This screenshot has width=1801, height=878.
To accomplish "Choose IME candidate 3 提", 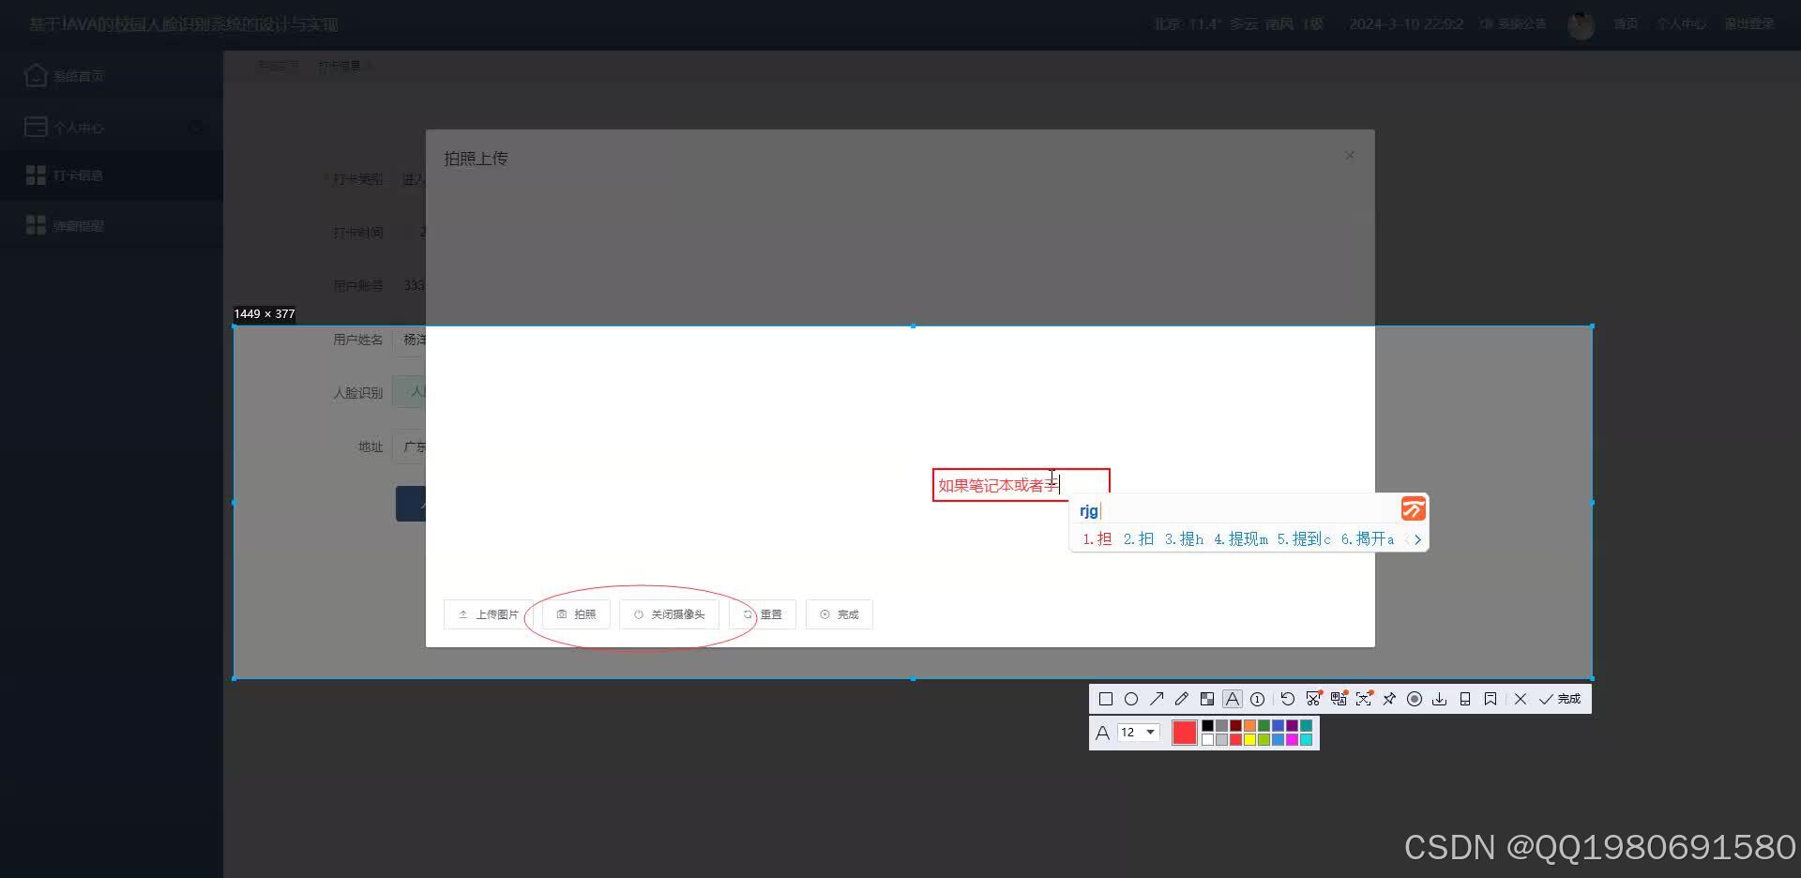I will click(1184, 539).
